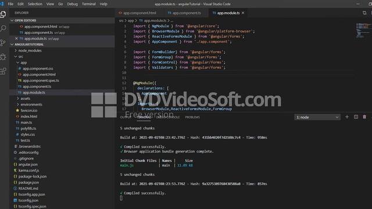Switch to the Output panel tab
This screenshot has height=209, width=372.
tap(126, 117)
